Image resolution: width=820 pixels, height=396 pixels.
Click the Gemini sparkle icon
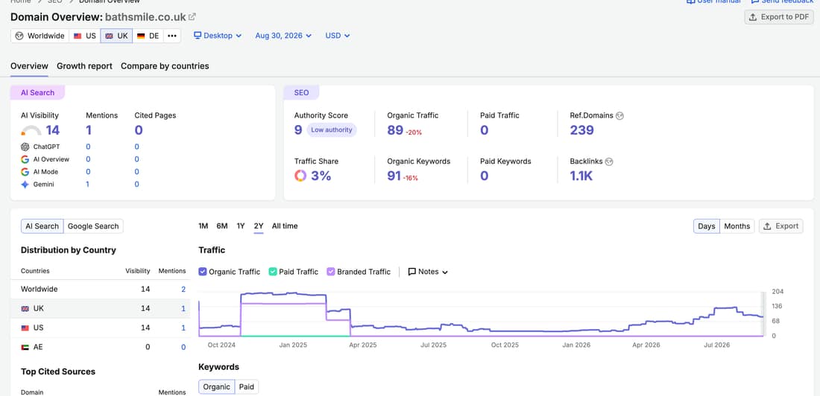point(25,185)
